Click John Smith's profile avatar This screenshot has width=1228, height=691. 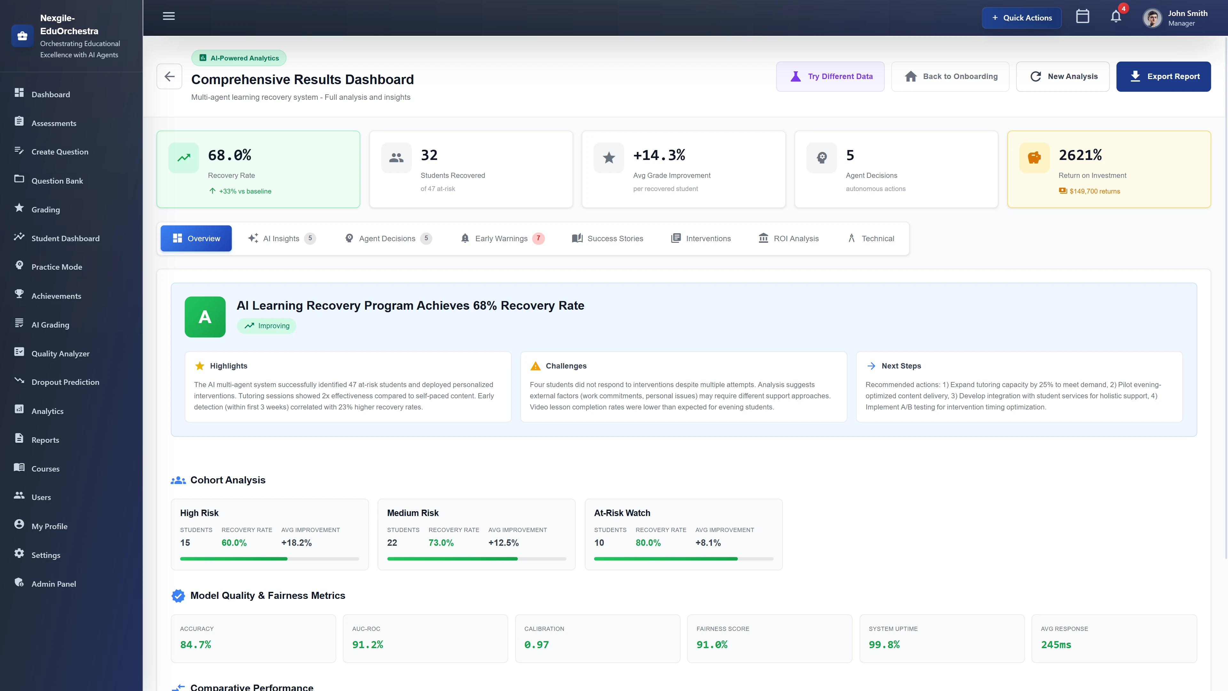(1152, 18)
